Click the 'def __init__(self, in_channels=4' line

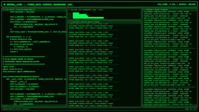[36, 79]
